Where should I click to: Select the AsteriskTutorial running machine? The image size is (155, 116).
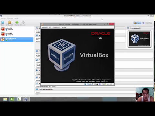[x=17, y=39]
